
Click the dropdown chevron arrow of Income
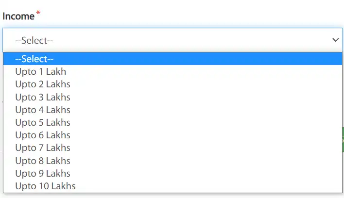(335, 40)
